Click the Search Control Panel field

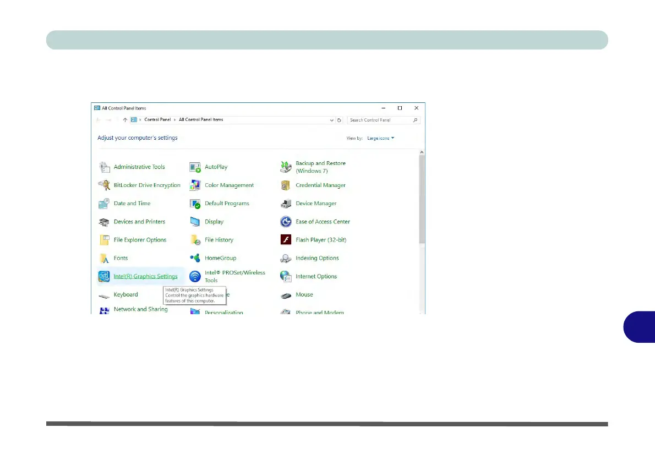tap(380, 120)
